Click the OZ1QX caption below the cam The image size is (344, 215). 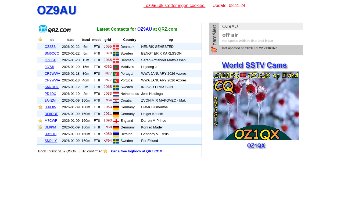pos(256,146)
